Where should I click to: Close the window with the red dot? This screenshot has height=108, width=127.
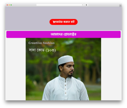click(7, 5)
